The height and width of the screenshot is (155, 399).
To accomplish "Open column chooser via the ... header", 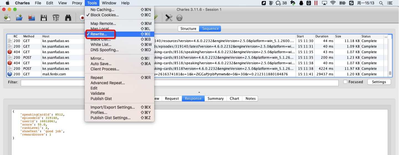I will (386, 36).
